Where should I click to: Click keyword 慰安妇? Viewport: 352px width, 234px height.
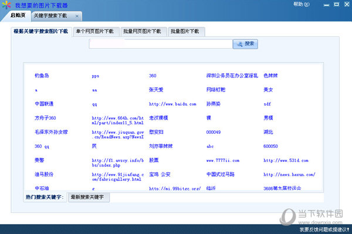click(x=156, y=132)
